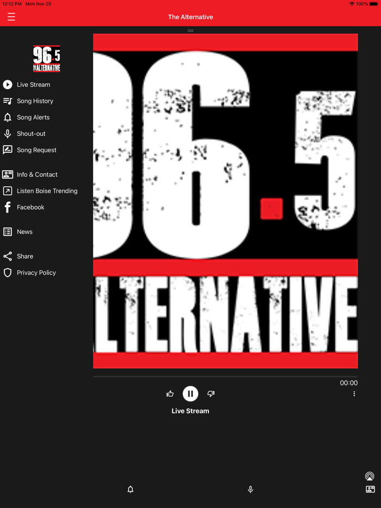Click the Share nodes icon

click(x=8, y=256)
